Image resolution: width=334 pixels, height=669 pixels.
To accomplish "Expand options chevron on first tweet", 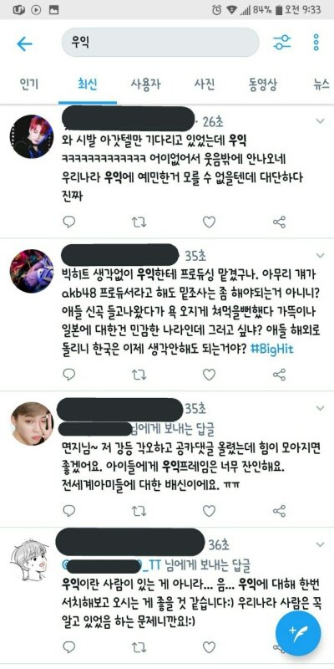I will click(x=320, y=121).
